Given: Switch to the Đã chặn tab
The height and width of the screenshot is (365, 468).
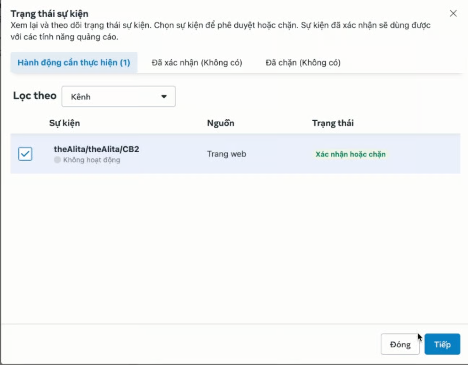Looking at the screenshot, I should click(x=303, y=63).
